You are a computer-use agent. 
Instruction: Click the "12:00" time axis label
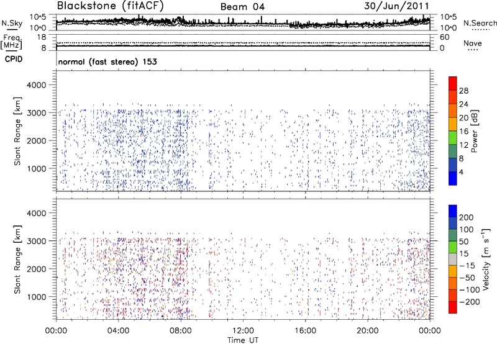pyautogui.click(x=243, y=331)
